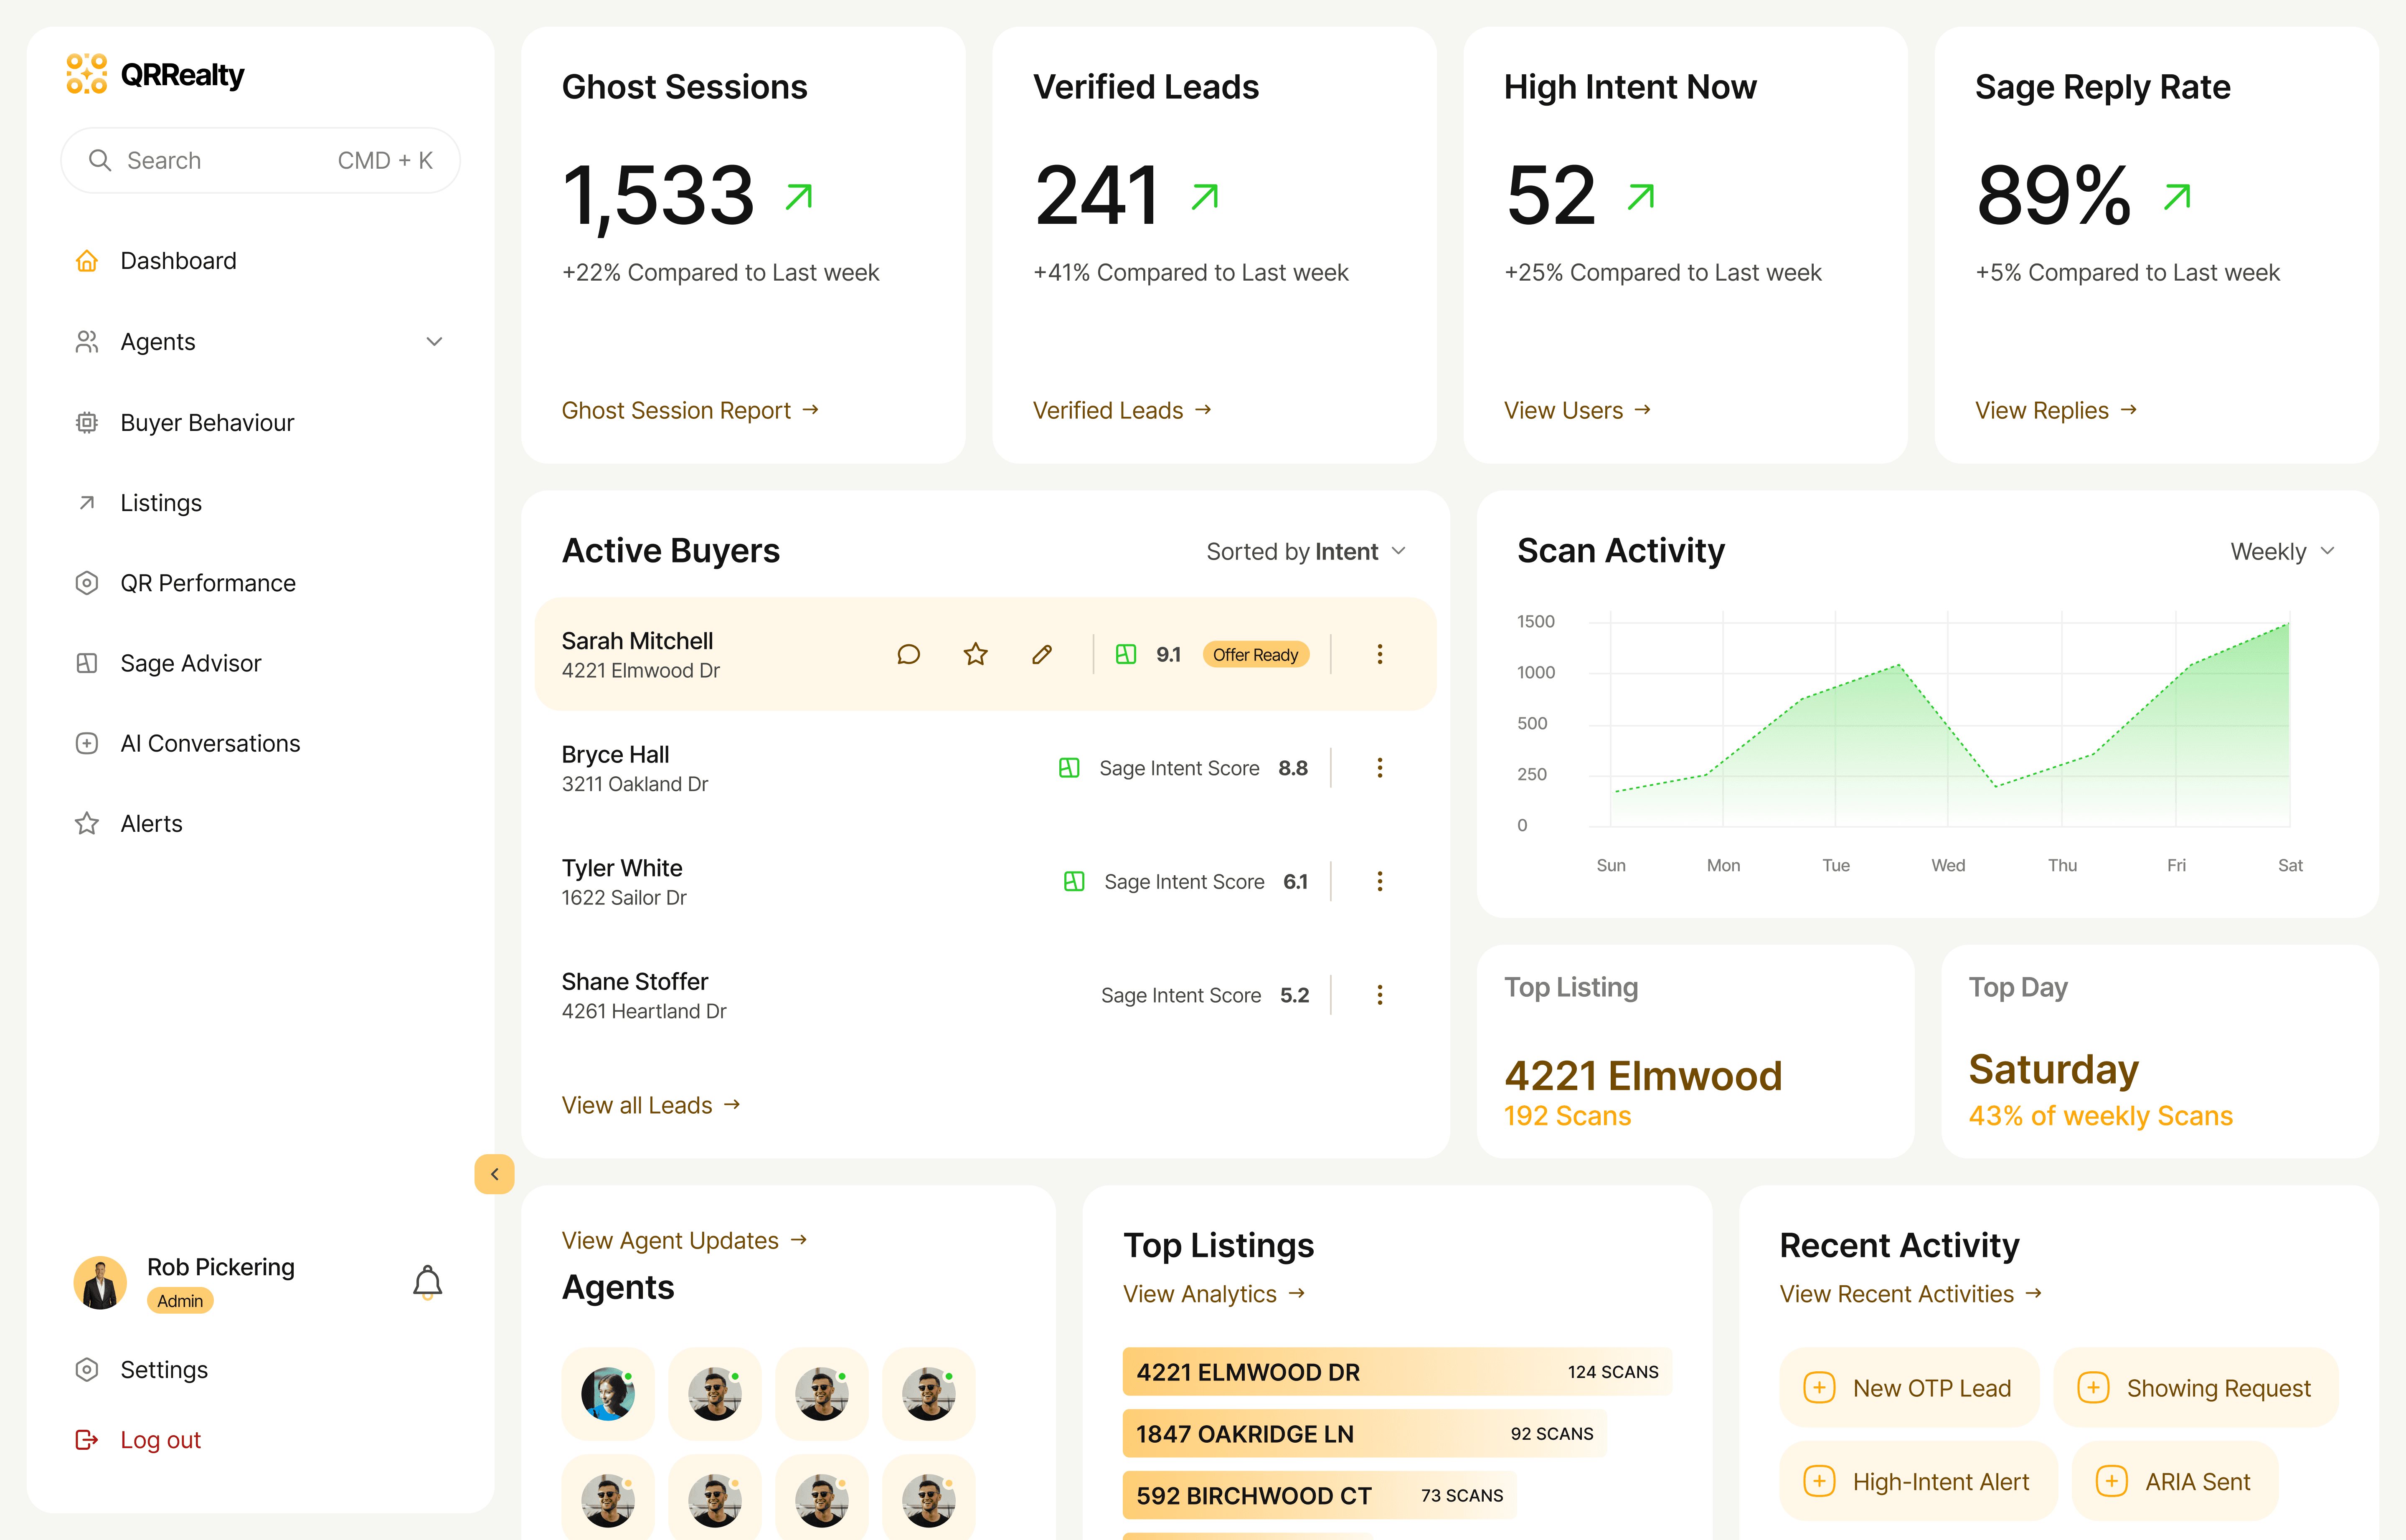Click the red Log out link
The height and width of the screenshot is (1540, 2406).
pyautogui.click(x=160, y=1440)
